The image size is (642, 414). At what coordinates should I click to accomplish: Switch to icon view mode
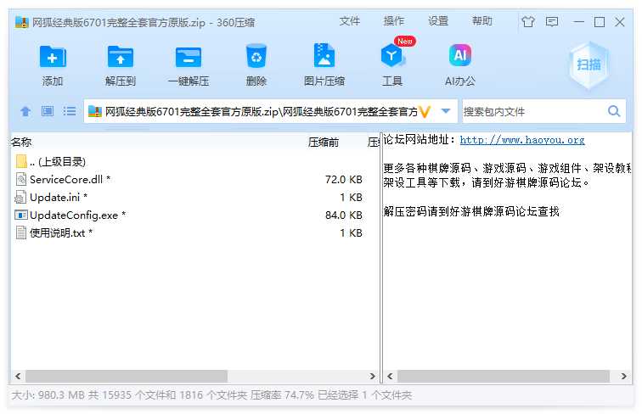click(x=48, y=111)
